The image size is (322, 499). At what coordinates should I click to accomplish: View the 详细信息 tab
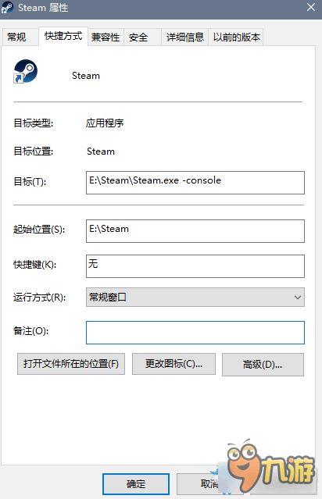[184, 37]
